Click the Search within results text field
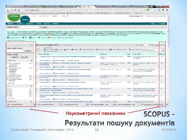187x140 pixels. (x=15, y=51)
